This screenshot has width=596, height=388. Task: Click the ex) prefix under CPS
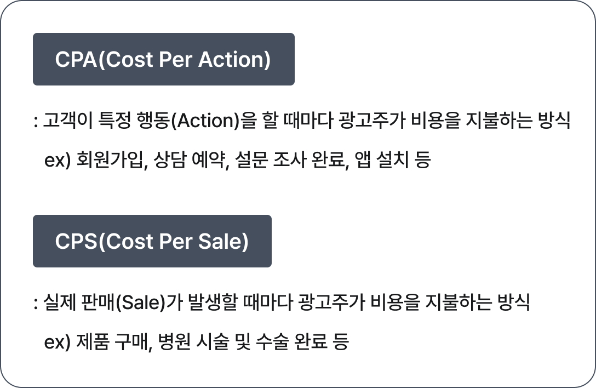coord(58,343)
